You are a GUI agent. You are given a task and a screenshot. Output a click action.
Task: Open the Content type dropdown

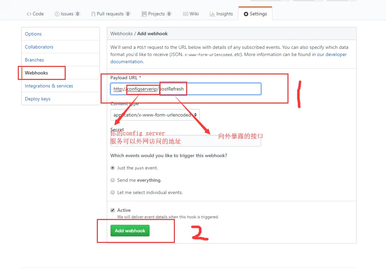[155, 115]
